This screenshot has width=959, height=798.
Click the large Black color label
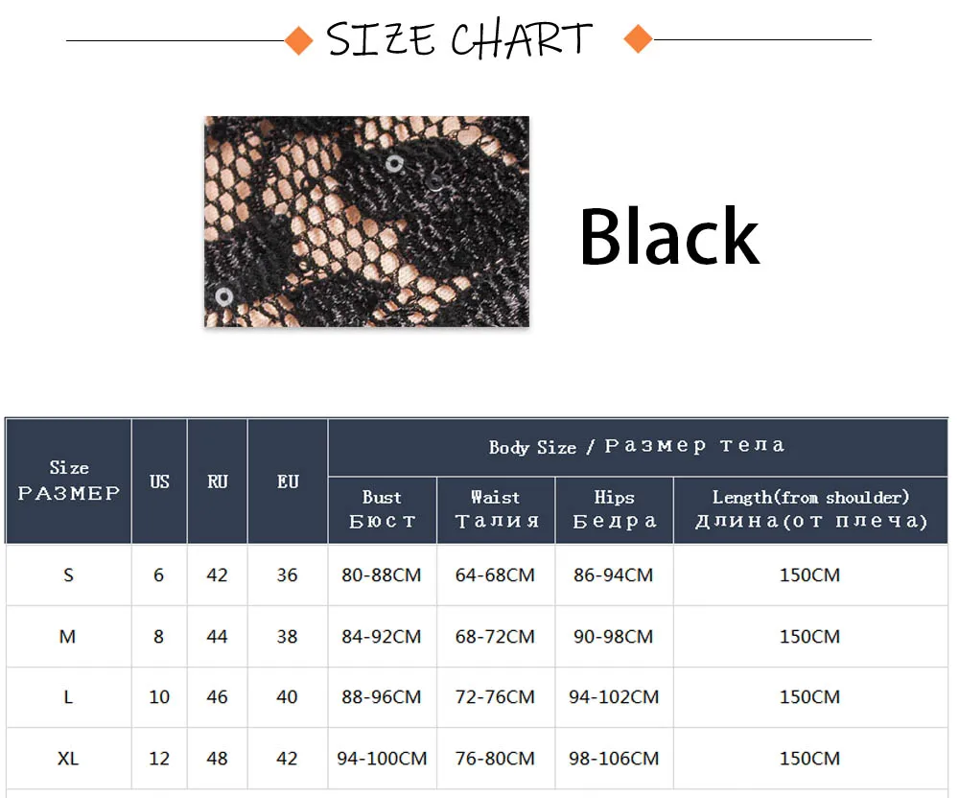click(669, 236)
